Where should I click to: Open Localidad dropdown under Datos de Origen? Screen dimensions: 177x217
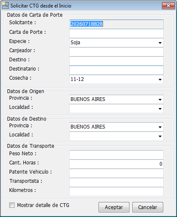pos(116,108)
